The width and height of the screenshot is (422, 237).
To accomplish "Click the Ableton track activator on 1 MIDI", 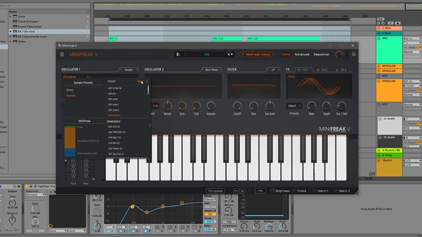I will click(x=378, y=28).
